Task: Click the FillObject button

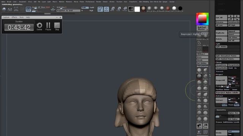Action: 202,54
